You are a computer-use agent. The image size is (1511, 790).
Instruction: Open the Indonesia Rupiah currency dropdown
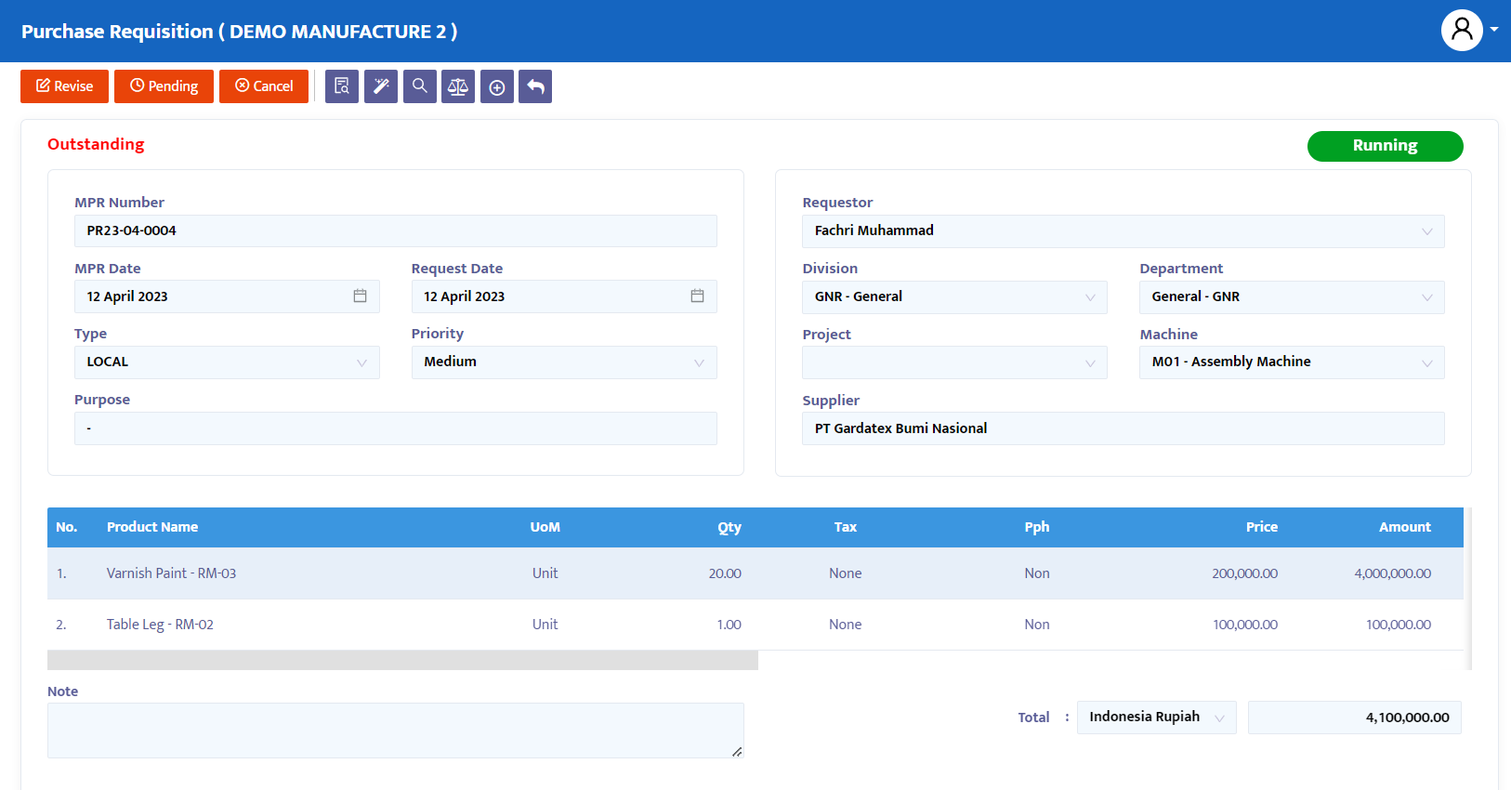[x=1157, y=718]
